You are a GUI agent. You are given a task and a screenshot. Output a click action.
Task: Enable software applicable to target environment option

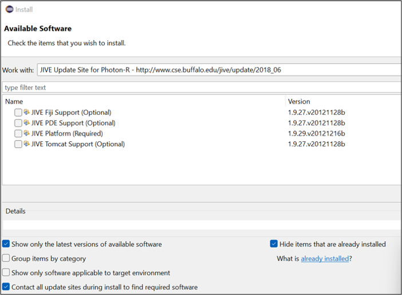pyautogui.click(x=6, y=273)
